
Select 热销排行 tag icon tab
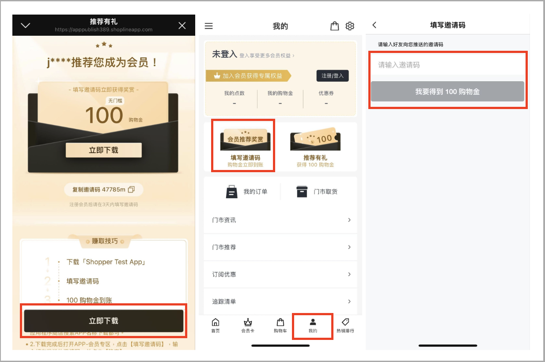pos(345,325)
